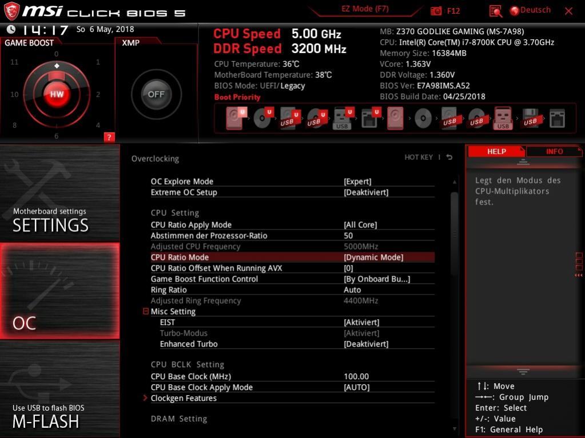Viewport: 585px width, 438px height.
Task: Click the HOT KEY label
Action: 419,157
